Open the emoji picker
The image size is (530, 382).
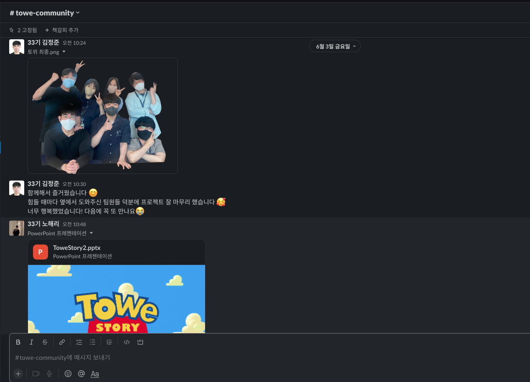pos(68,374)
